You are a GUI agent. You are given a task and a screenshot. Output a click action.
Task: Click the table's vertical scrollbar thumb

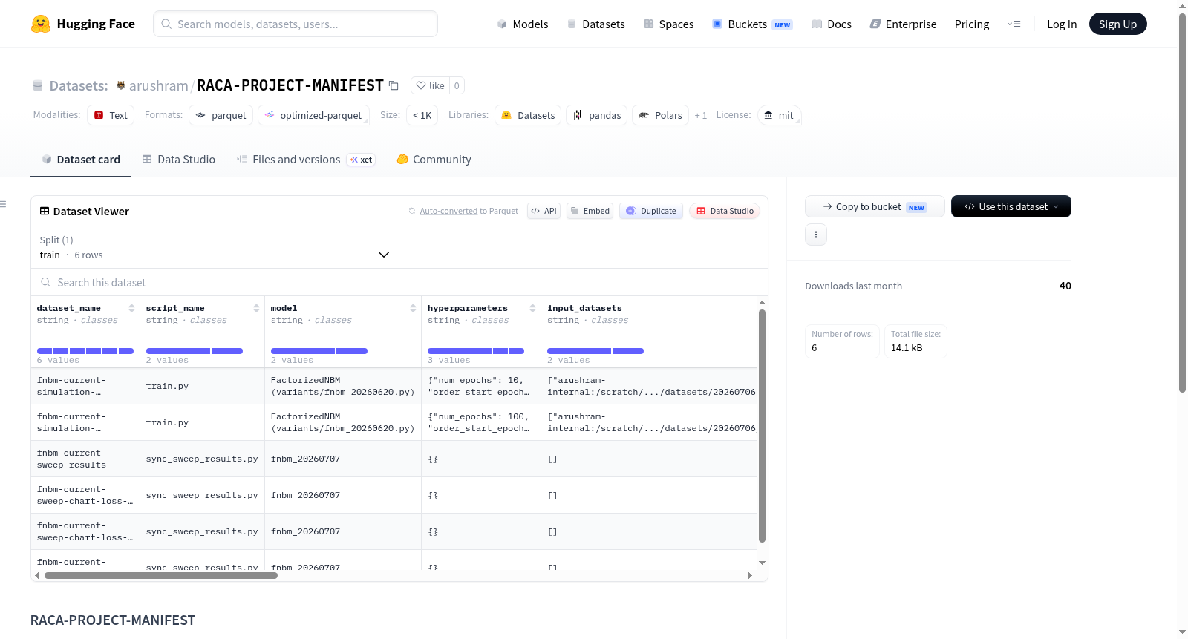[x=762, y=426]
